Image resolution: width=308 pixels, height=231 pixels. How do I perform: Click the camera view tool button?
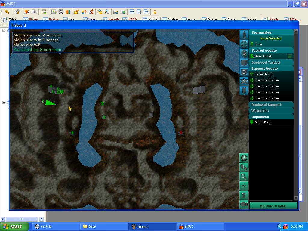[244, 204]
